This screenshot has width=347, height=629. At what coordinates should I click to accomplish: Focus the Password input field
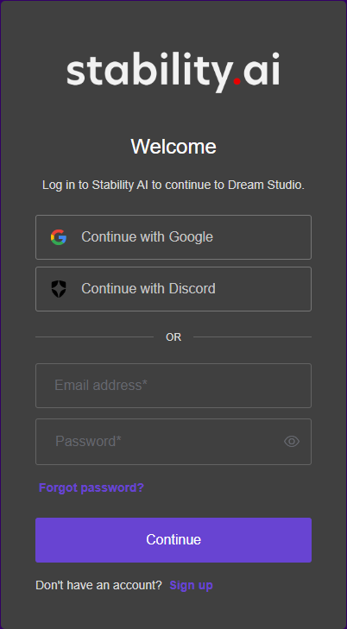(x=173, y=442)
